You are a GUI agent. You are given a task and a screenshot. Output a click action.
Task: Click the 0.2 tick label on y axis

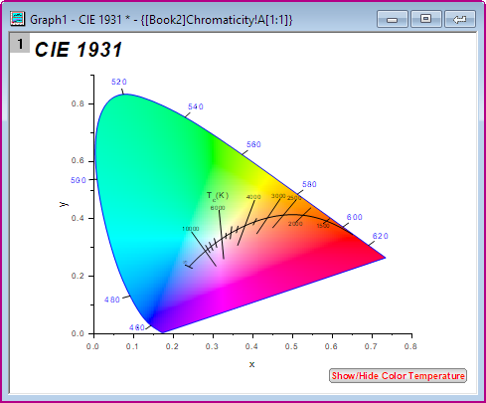[x=78, y=276]
